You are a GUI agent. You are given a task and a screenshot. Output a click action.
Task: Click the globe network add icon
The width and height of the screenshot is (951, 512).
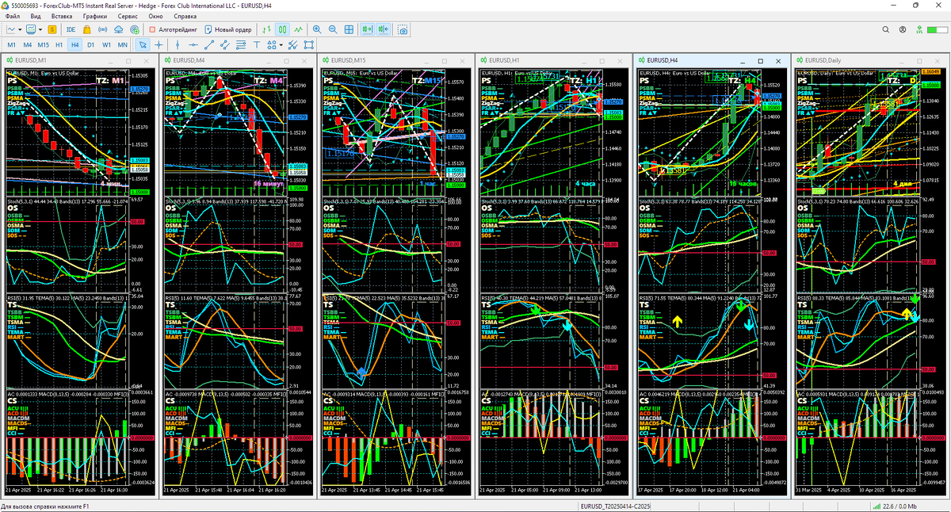click(135, 29)
